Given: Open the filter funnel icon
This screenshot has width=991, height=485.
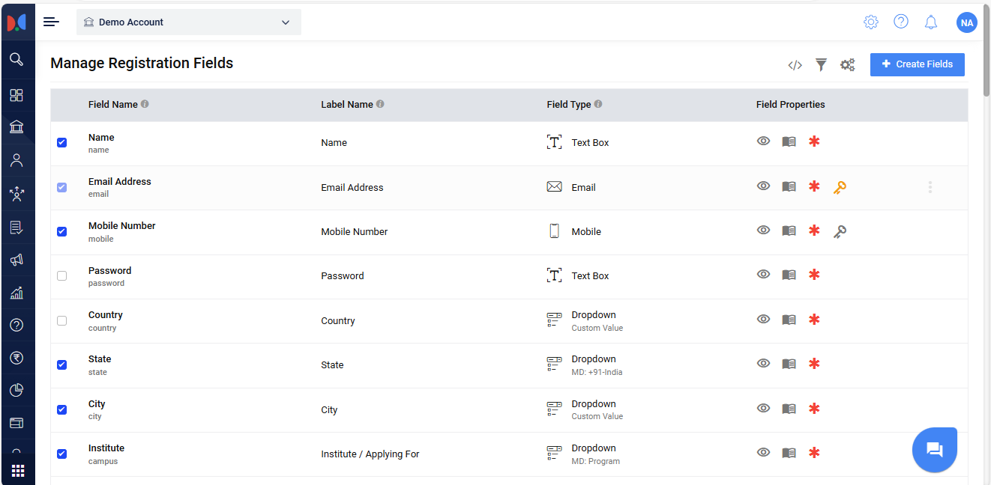Looking at the screenshot, I should (x=822, y=65).
